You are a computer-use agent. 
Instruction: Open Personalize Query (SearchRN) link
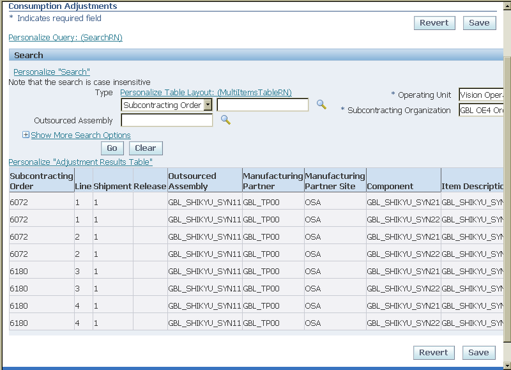[x=66, y=38]
